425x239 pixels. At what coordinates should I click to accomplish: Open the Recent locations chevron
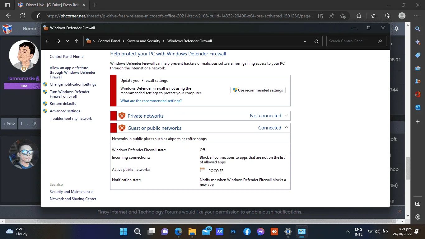(x=68, y=41)
